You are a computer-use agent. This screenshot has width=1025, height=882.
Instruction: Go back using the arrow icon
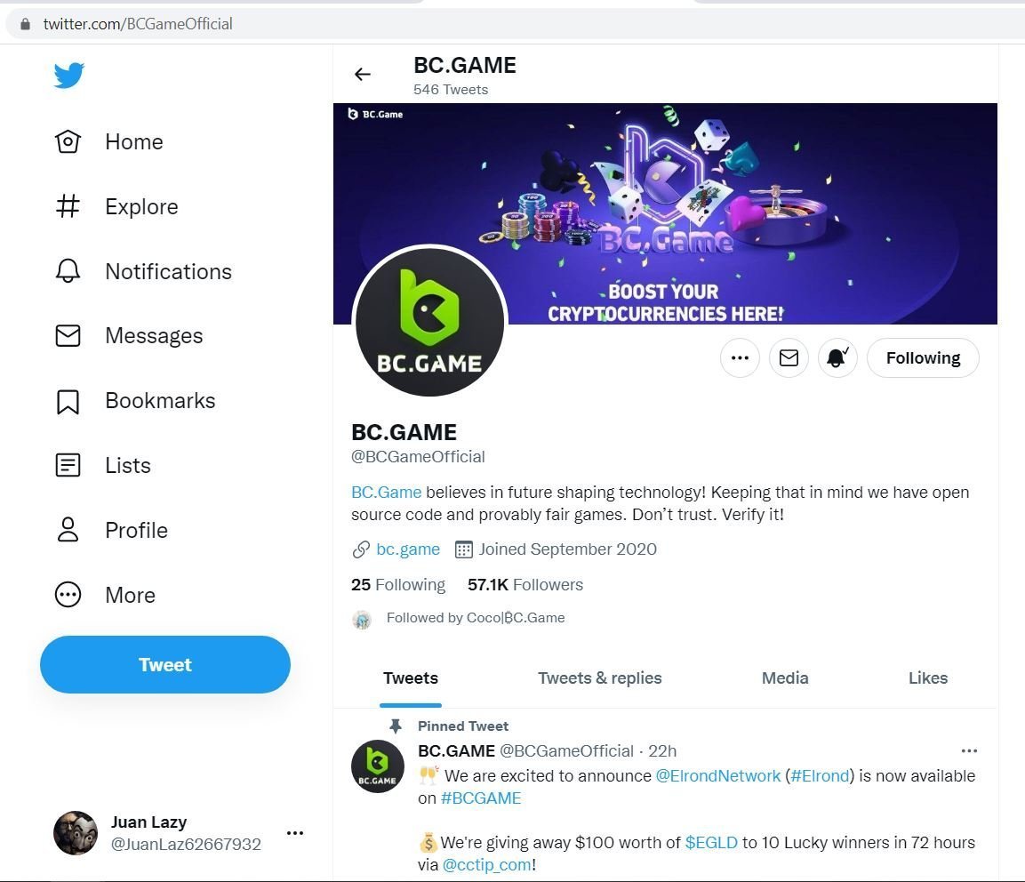362,75
